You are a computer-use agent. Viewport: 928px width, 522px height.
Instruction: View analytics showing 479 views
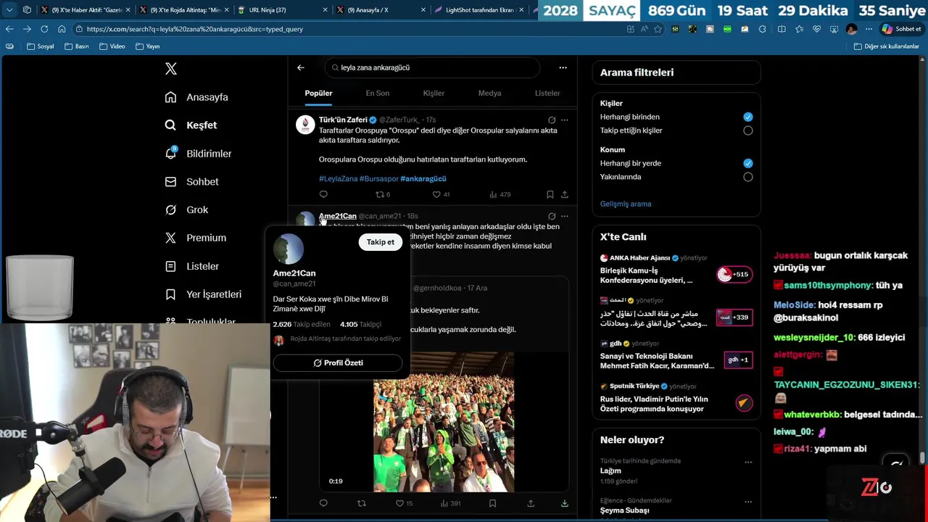(500, 194)
